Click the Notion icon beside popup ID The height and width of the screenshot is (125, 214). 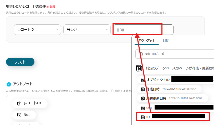click(x=143, y=117)
